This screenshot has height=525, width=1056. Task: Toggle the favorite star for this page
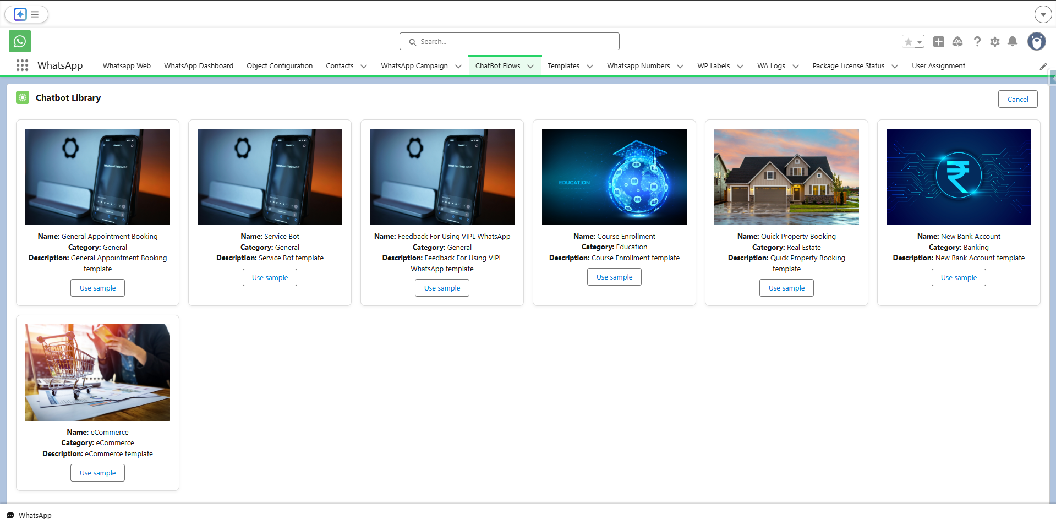907,41
